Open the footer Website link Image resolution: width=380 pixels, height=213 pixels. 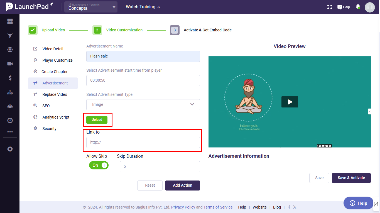point(260,207)
